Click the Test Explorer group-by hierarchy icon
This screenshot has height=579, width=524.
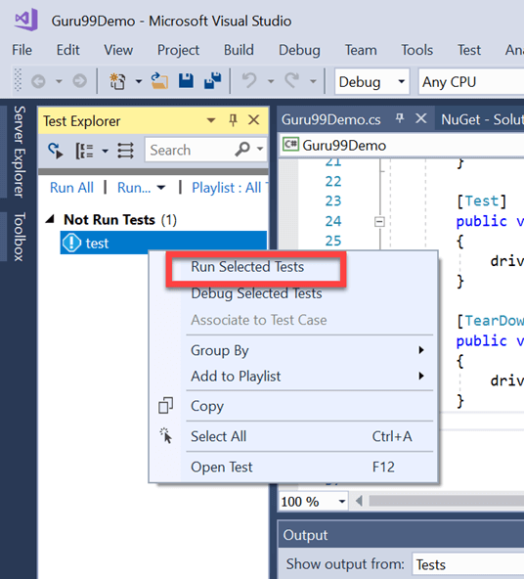click(x=84, y=151)
